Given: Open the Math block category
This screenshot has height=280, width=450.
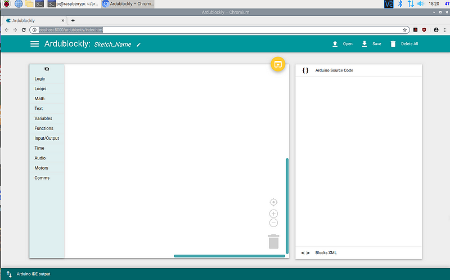Looking at the screenshot, I should [47, 99].
